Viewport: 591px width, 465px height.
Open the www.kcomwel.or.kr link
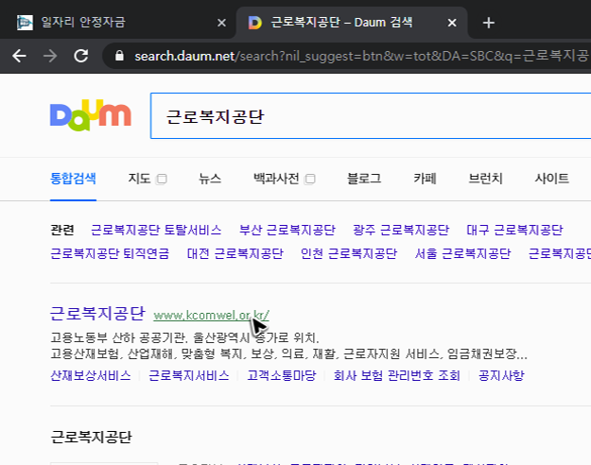(211, 316)
